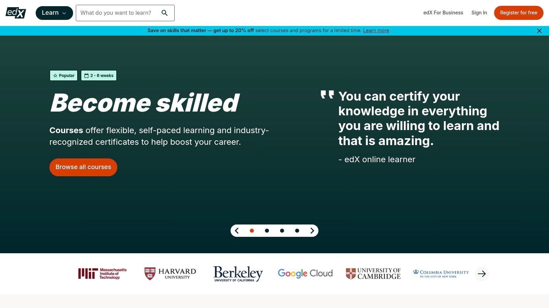Click Sign In
This screenshot has width=549, height=308.
pos(479,13)
